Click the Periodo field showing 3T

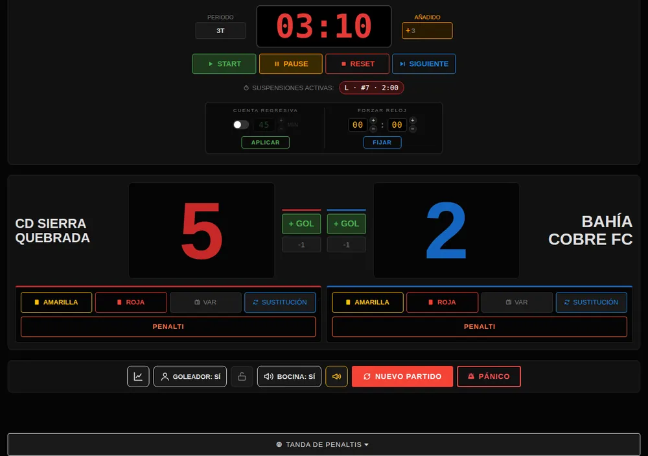point(221,30)
